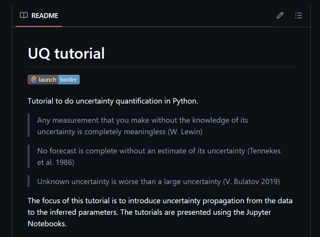Click the gray "launch" badge label
The width and height of the screenshot is (320, 237).
click(47, 80)
